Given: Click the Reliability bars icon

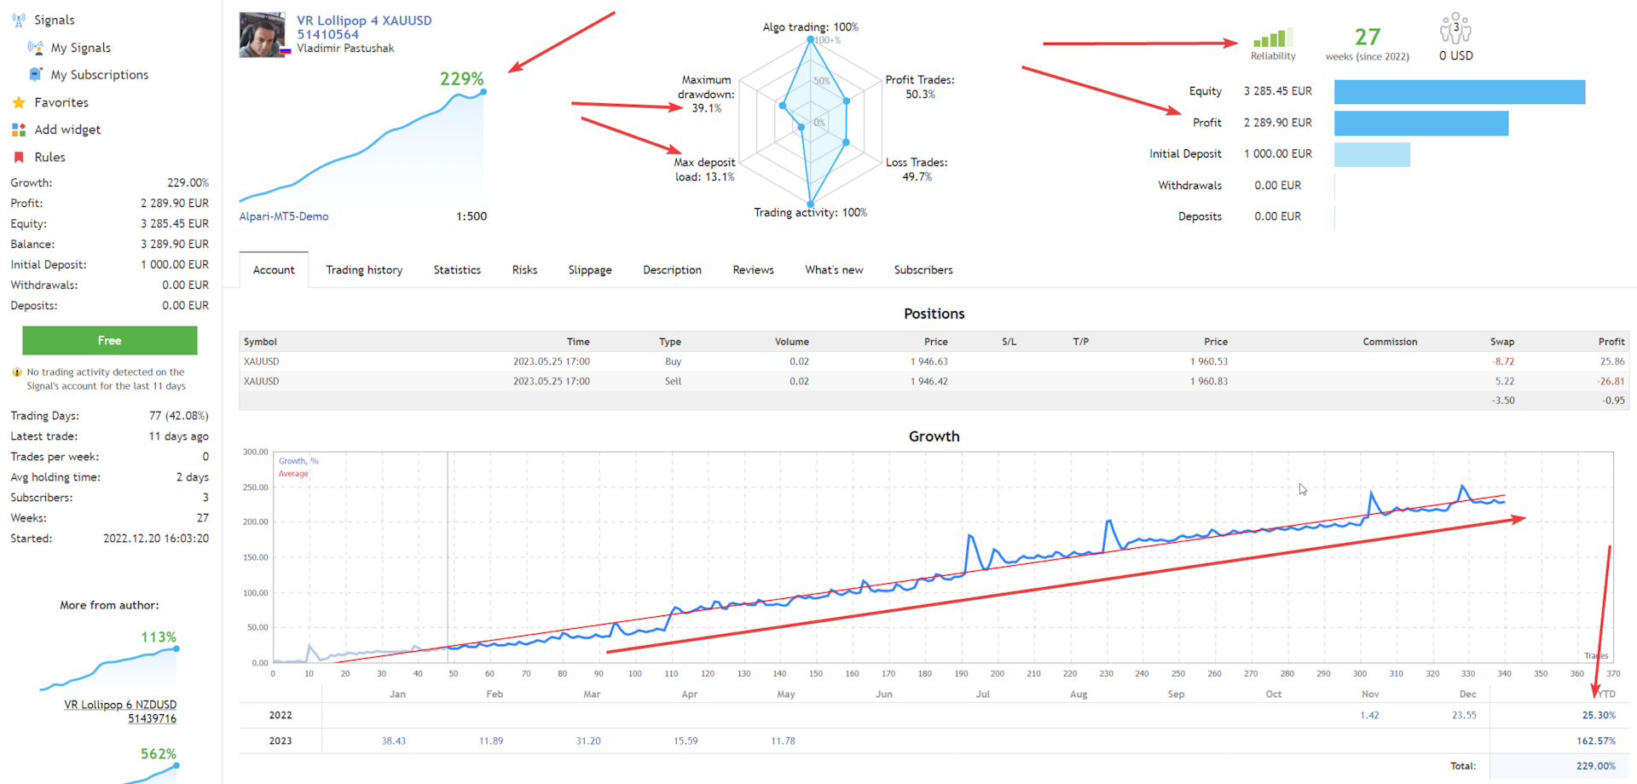Looking at the screenshot, I should (1273, 37).
